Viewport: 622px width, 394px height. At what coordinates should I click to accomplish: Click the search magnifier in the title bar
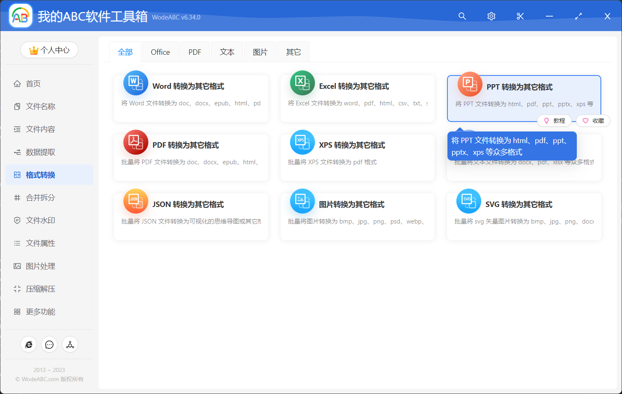click(462, 16)
